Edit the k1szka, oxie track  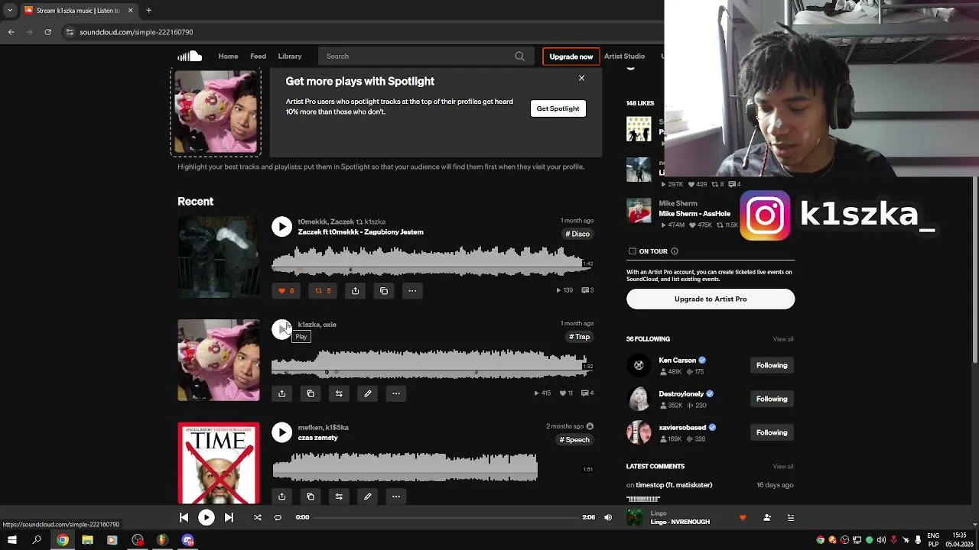click(x=367, y=393)
